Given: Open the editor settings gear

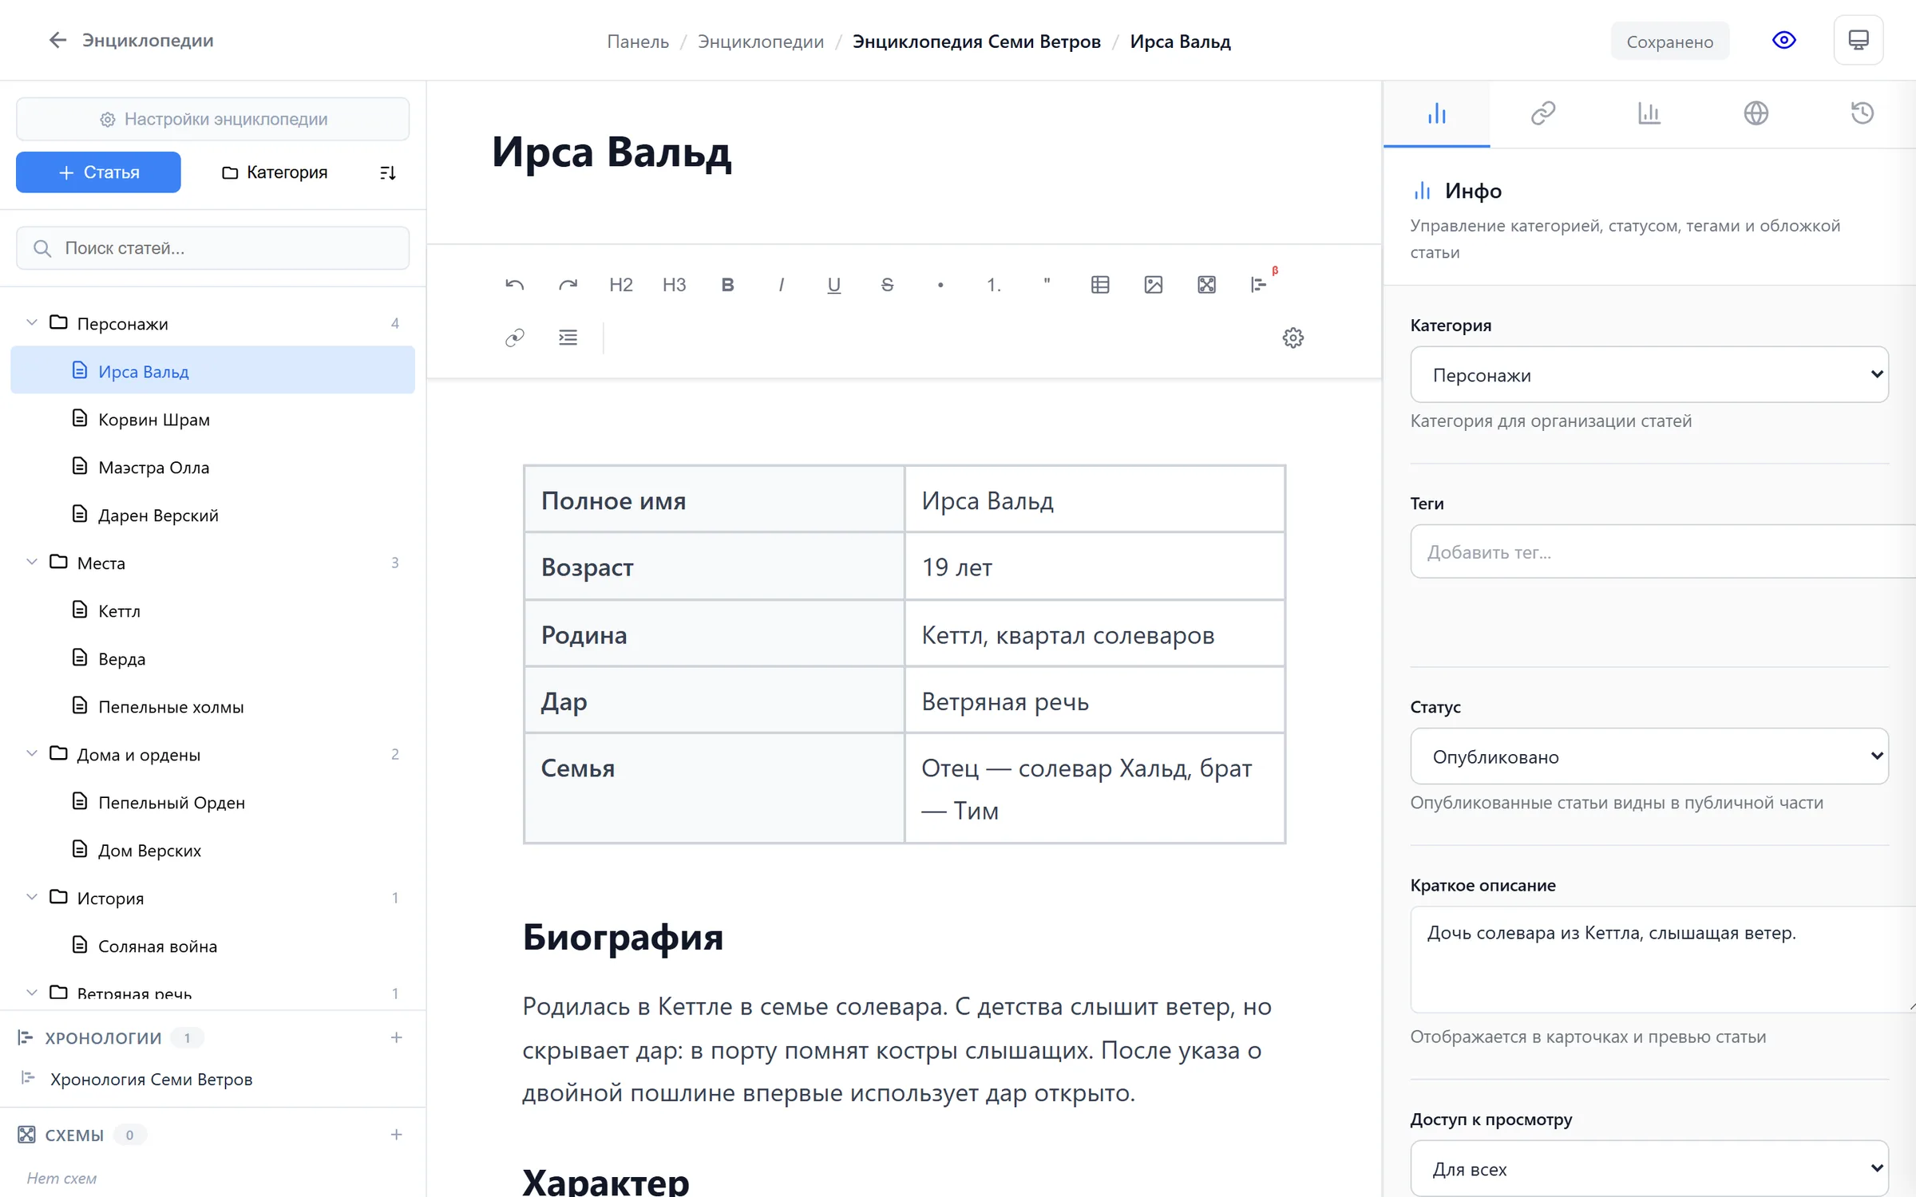Looking at the screenshot, I should pos(1293,338).
